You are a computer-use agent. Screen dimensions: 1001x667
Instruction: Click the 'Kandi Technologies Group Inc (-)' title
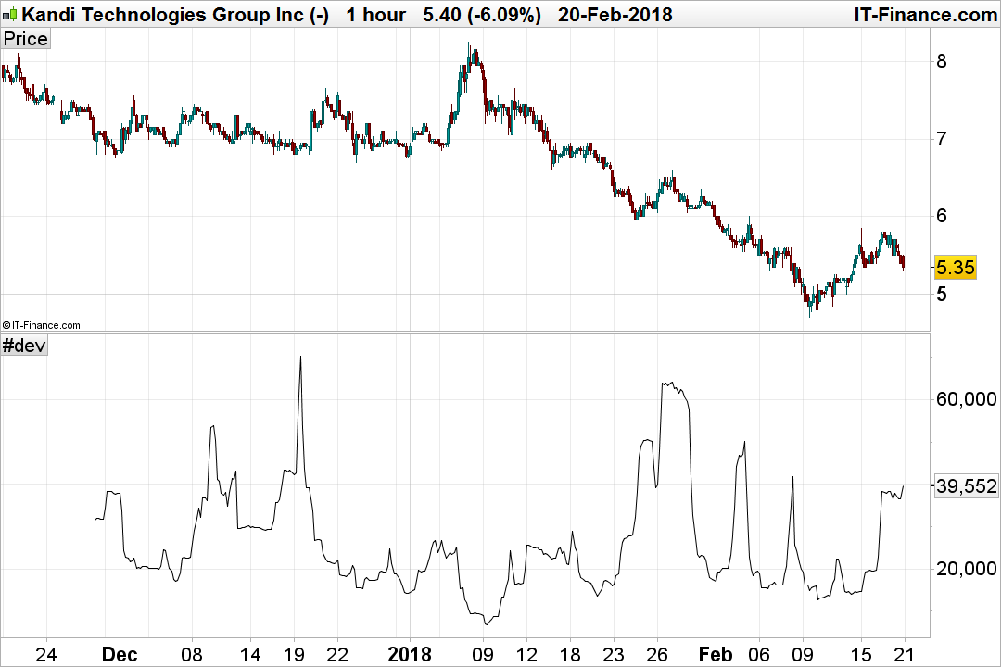(x=175, y=14)
